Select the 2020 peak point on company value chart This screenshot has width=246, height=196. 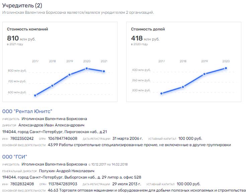[87, 68]
